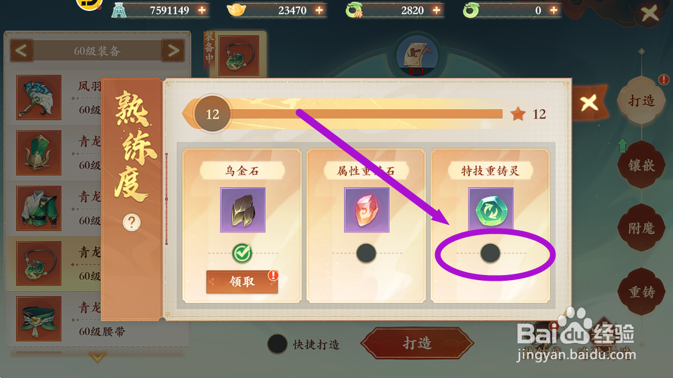Choose the green robe armor icon in list
Screen dimensions: 673x378
39,208
